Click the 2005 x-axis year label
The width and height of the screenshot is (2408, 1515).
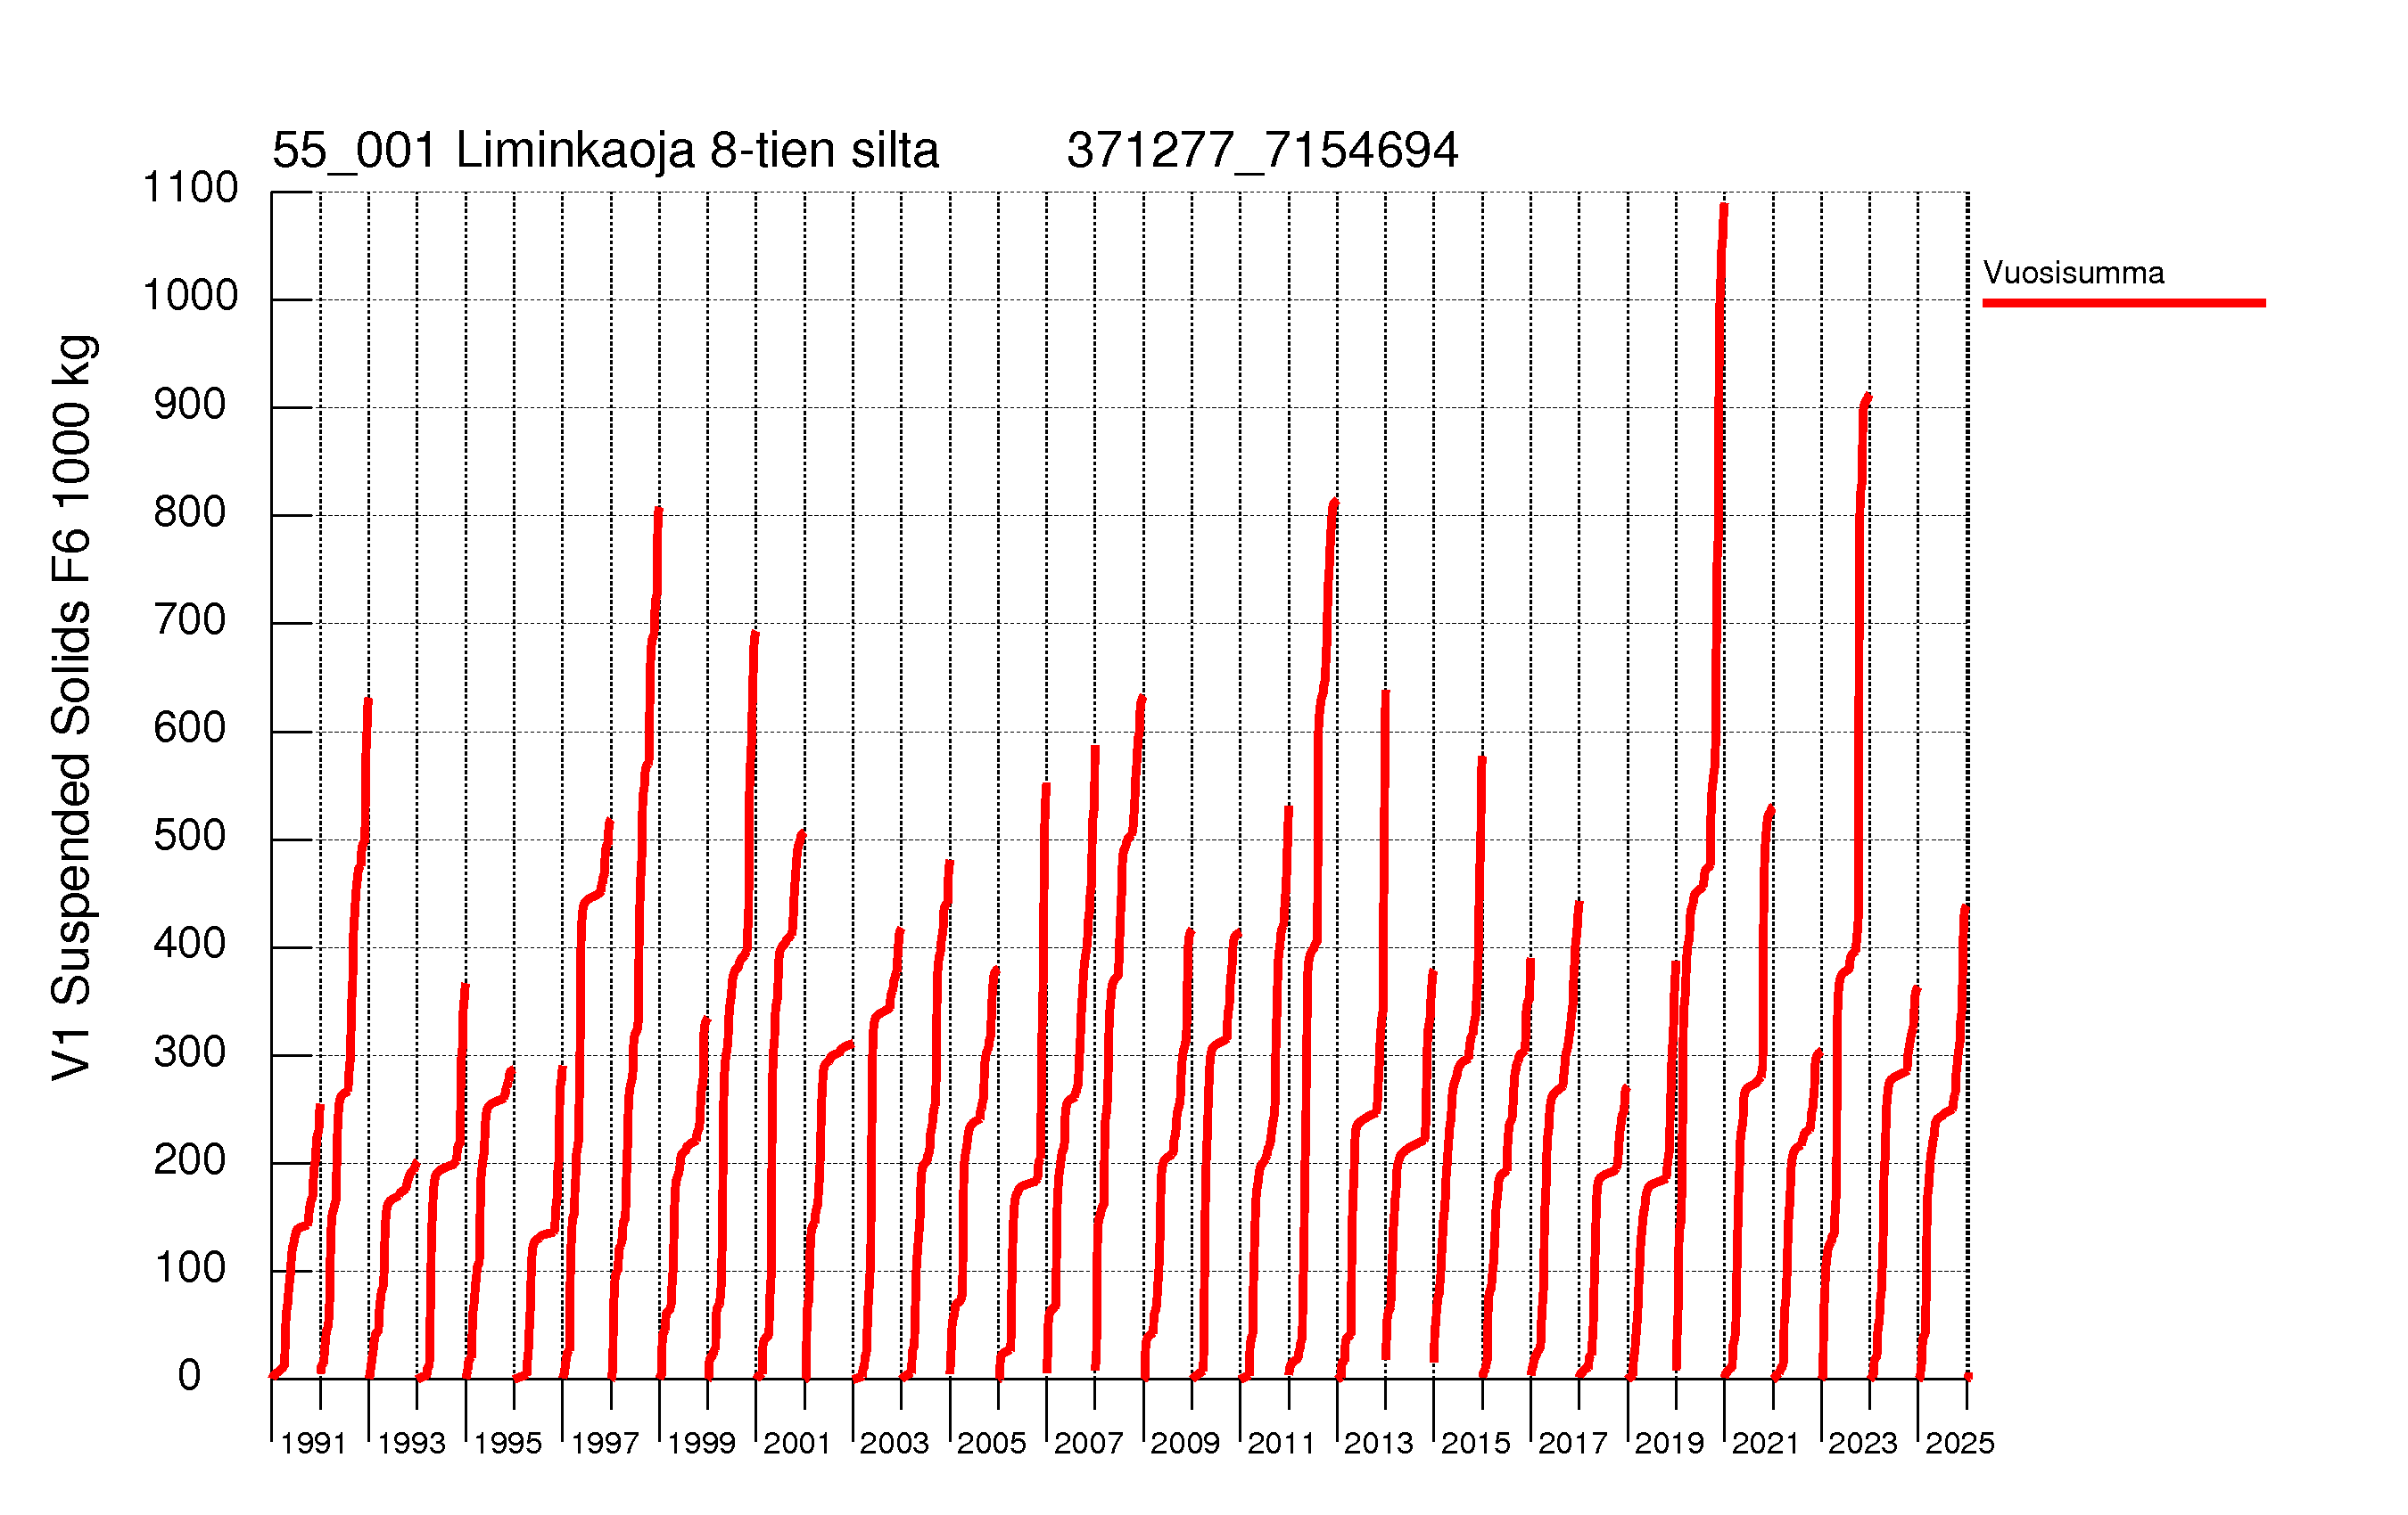coord(991,1444)
